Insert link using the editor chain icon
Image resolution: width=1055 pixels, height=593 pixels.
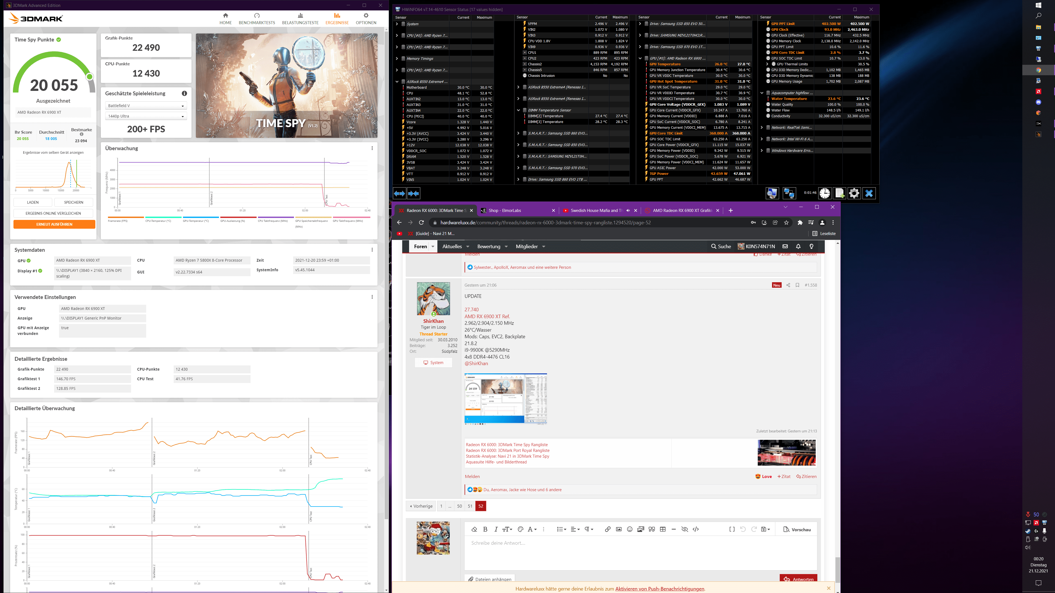(x=608, y=529)
